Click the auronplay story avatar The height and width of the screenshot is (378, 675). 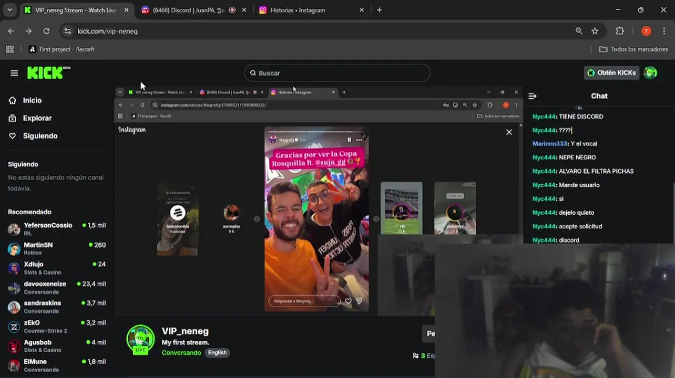coord(231,213)
